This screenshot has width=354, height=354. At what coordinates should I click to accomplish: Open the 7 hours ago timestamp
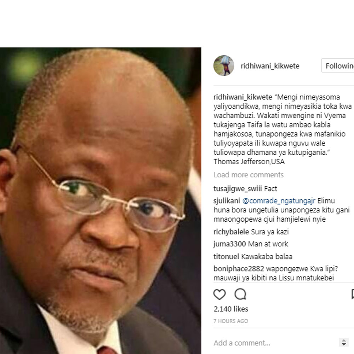click(231, 321)
